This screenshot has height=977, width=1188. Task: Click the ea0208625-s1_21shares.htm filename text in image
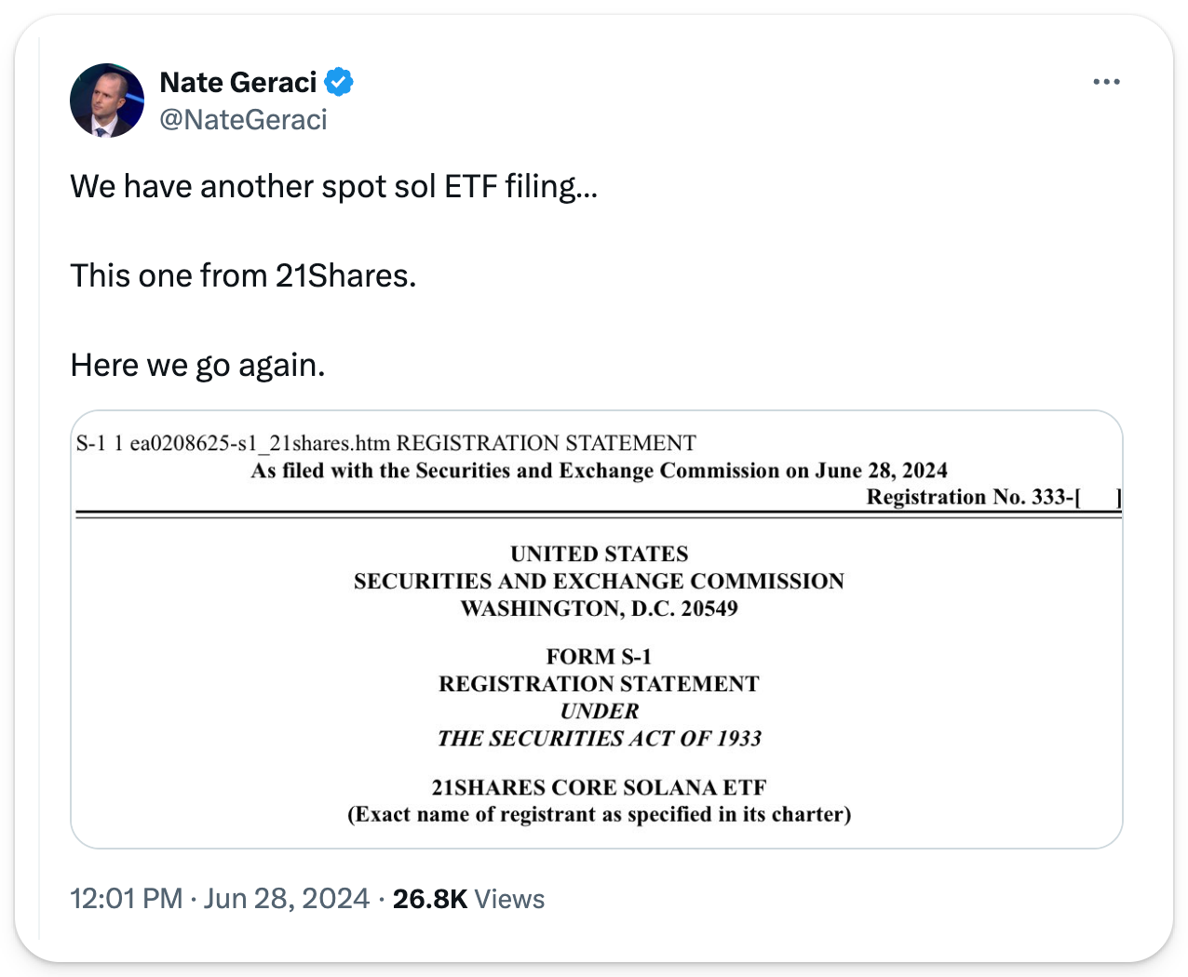260,444
